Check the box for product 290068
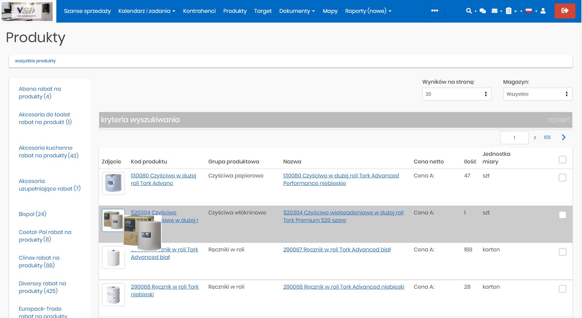Viewport: 582px width, 318px height. (562, 289)
